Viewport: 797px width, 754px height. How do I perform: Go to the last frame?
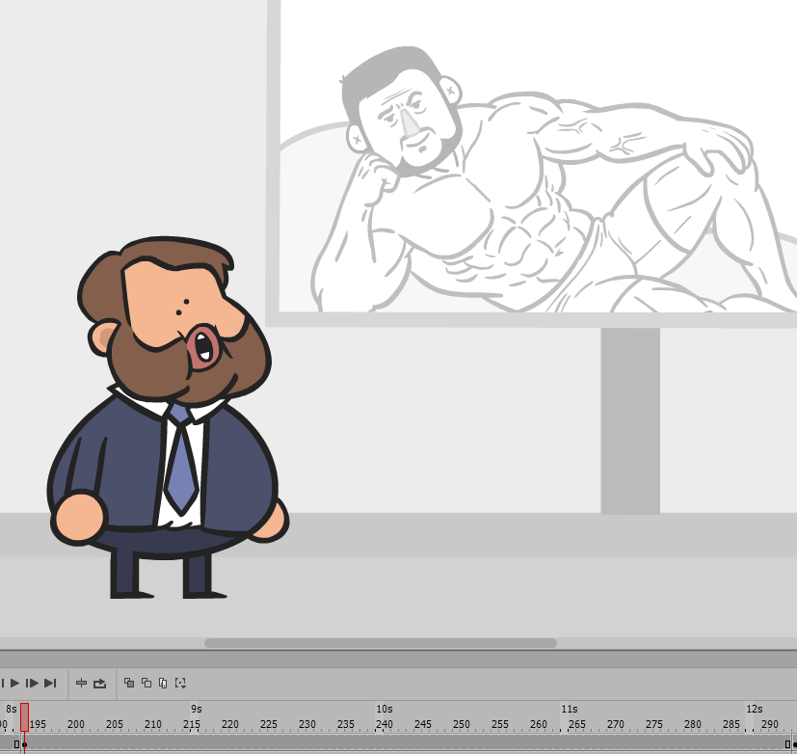coord(50,683)
